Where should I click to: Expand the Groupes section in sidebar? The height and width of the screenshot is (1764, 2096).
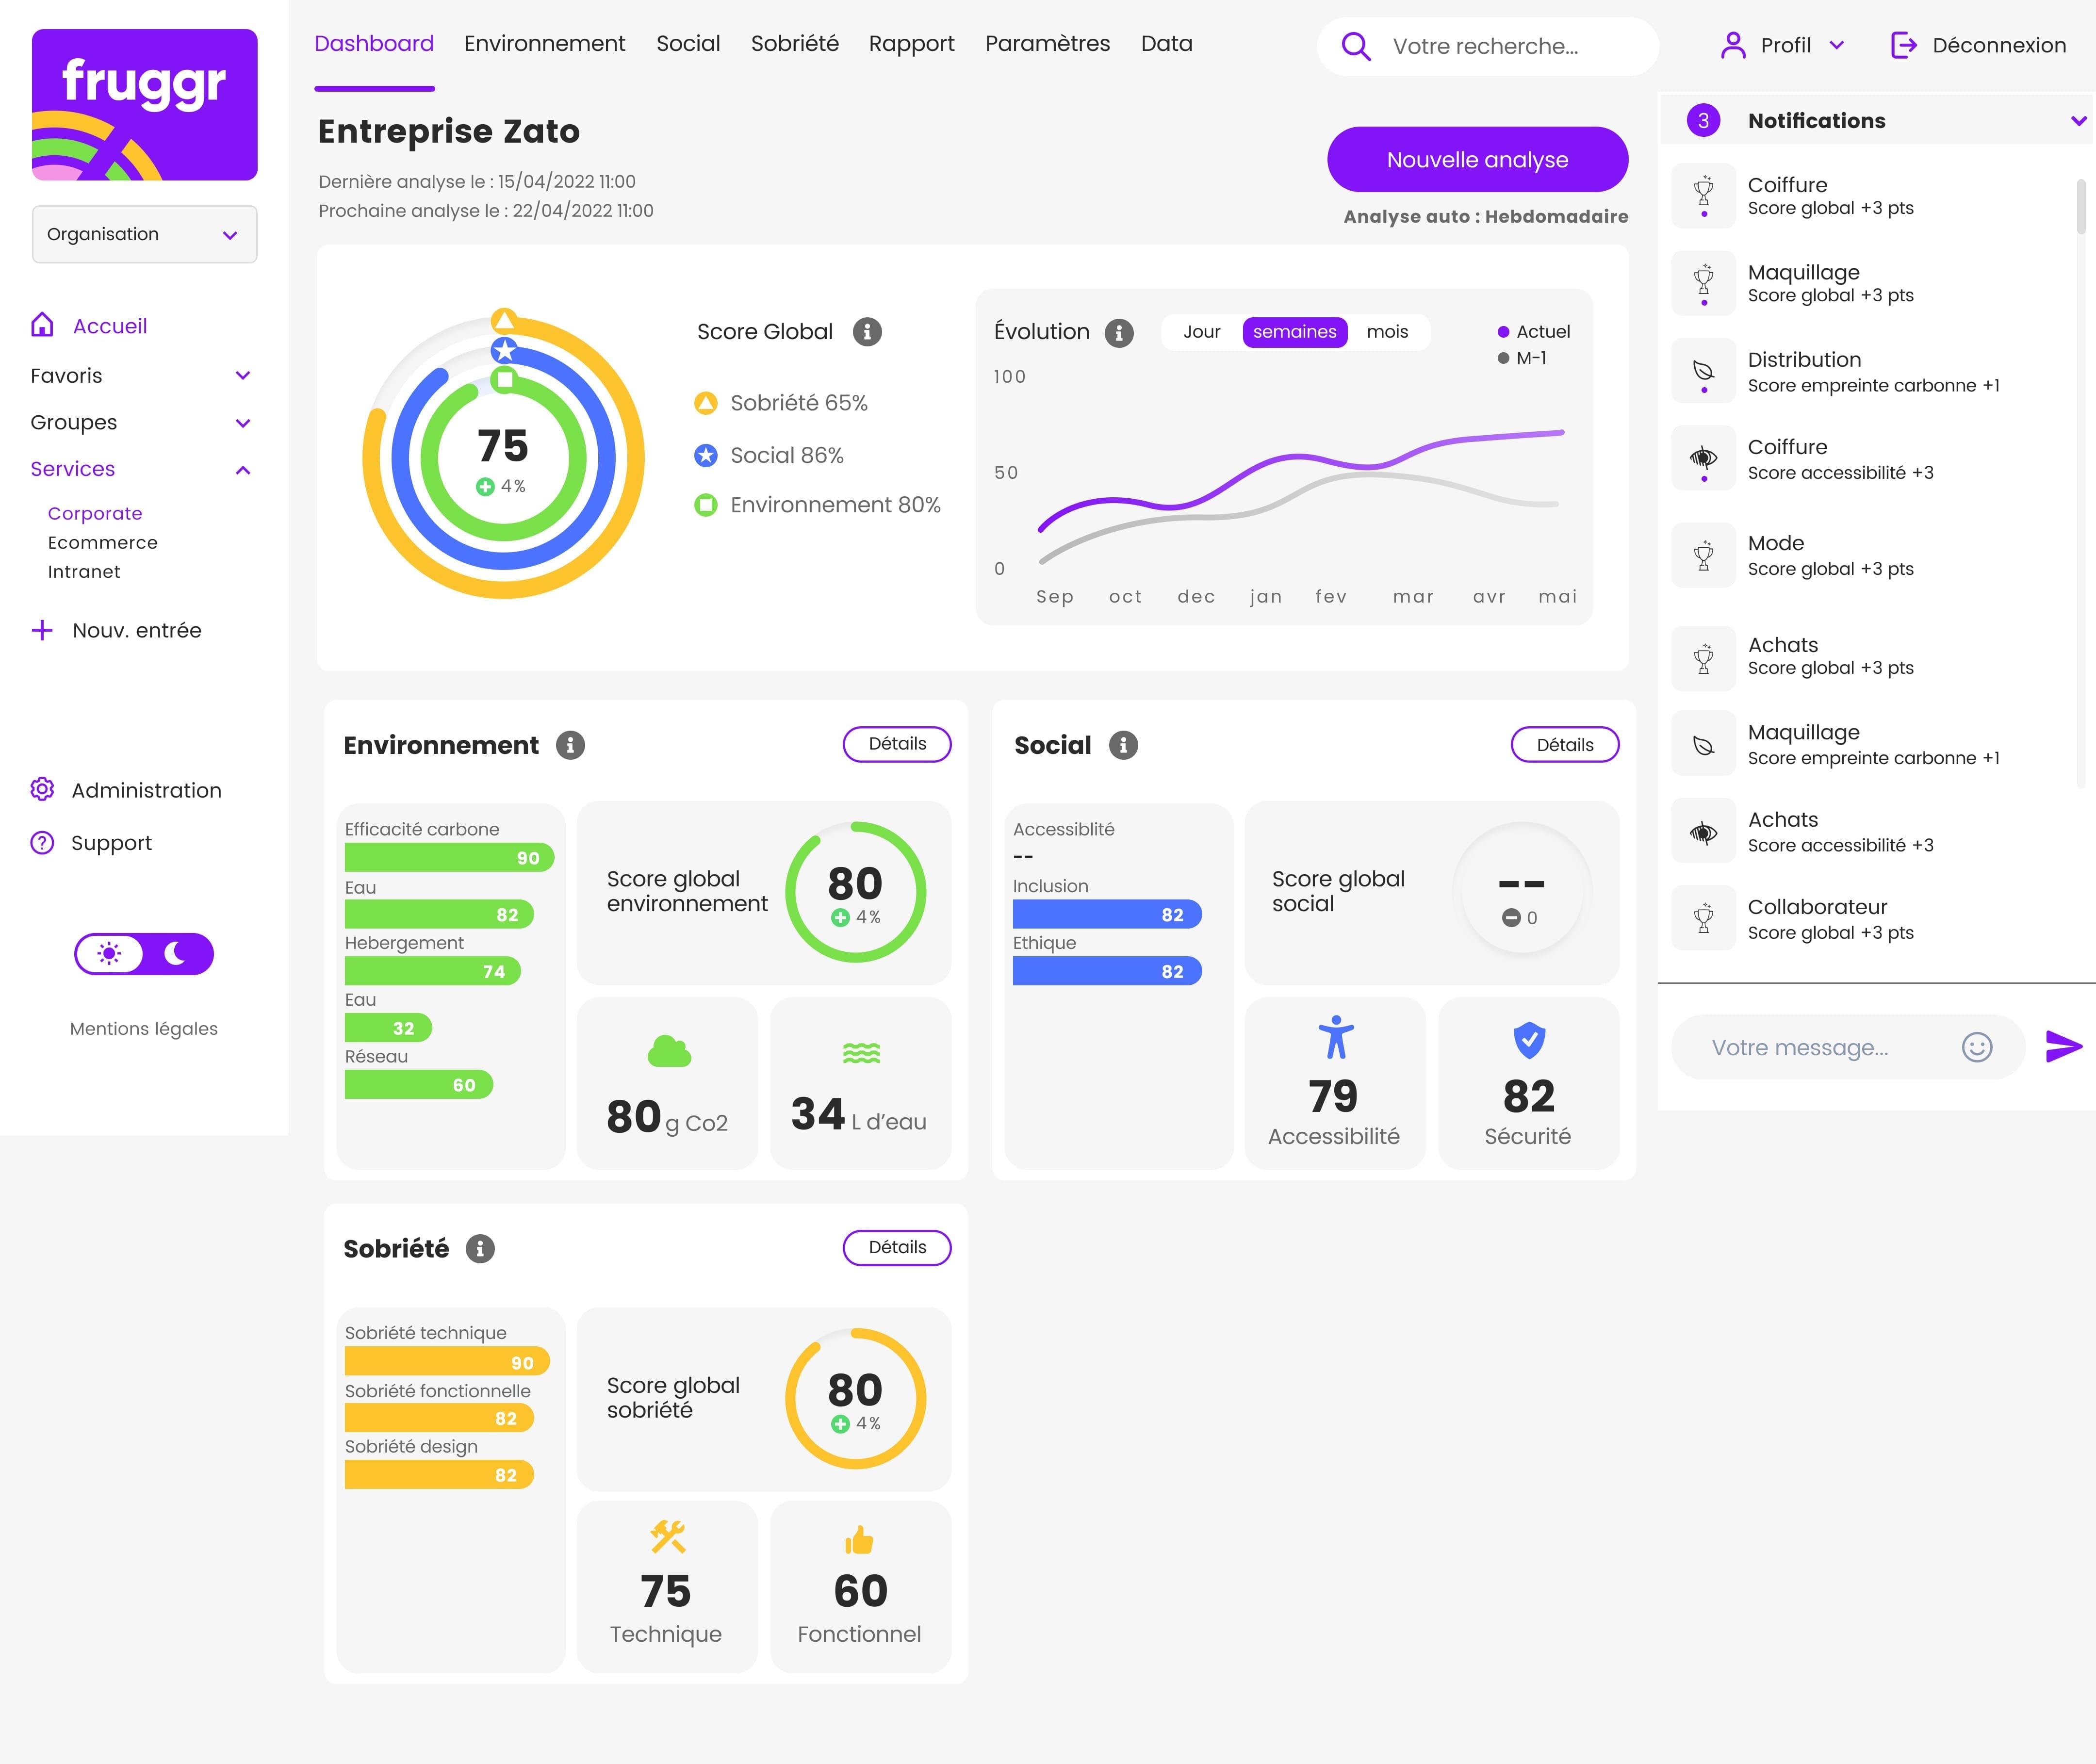243,422
